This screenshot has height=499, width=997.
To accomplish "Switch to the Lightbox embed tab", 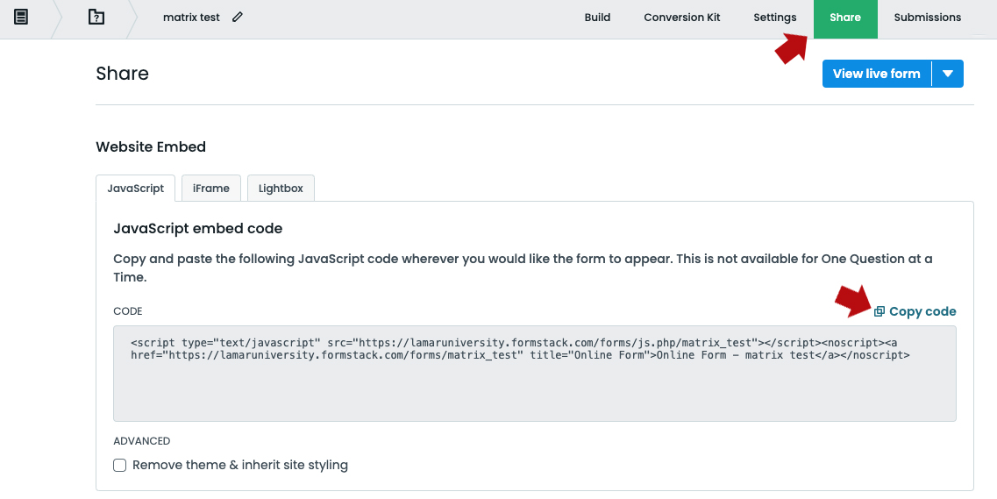I will click(x=281, y=189).
